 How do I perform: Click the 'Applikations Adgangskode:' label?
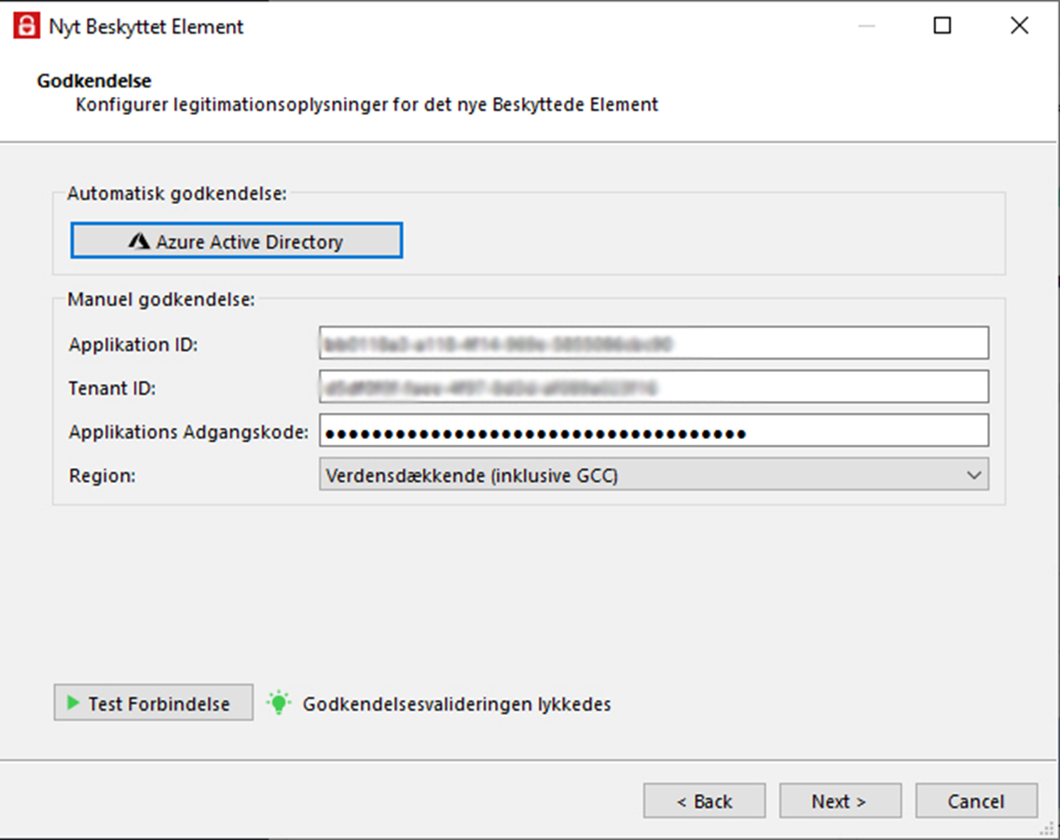pos(188,433)
